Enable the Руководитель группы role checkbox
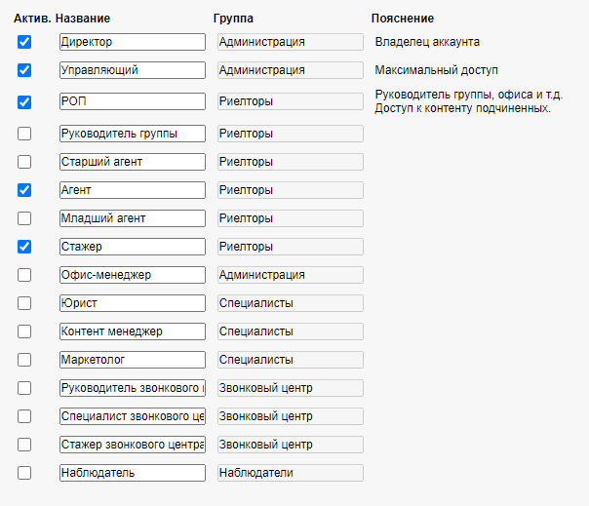This screenshot has width=589, height=506. (x=24, y=133)
